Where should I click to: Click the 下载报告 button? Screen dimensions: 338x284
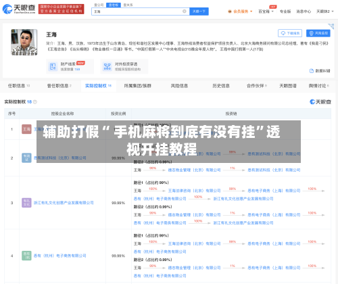click(291, 33)
